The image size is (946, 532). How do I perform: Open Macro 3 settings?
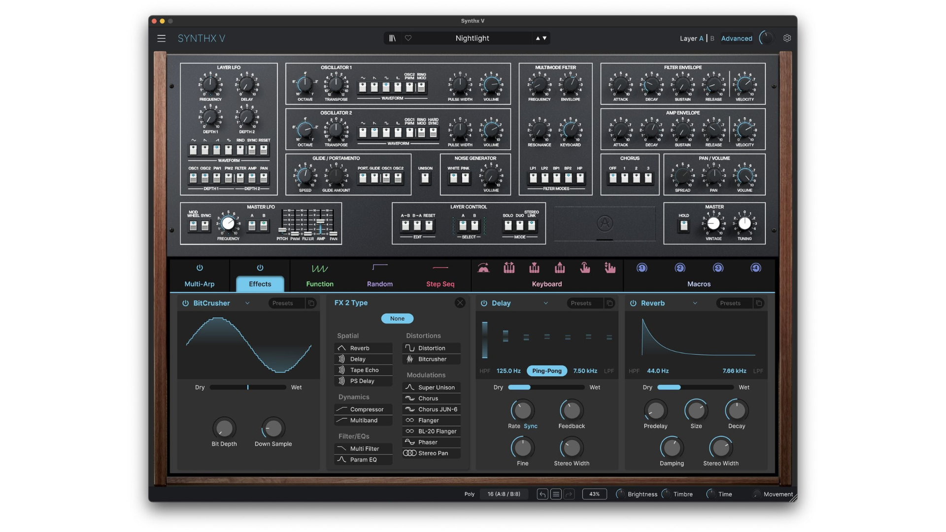point(718,268)
